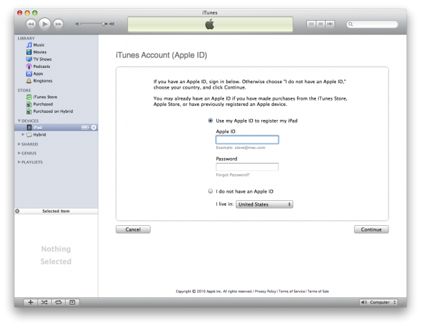This screenshot has height=327, width=421.
Task: Click in the iTunes search field
Action: click(x=372, y=24)
